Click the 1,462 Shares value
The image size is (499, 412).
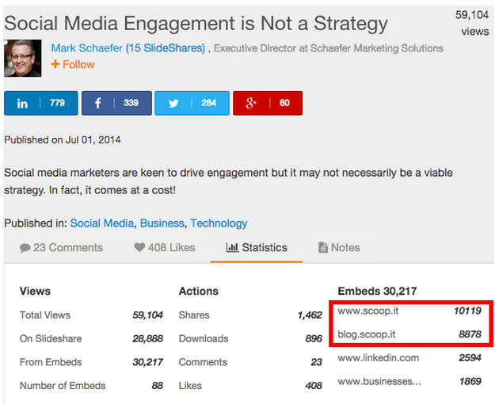[310, 315]
